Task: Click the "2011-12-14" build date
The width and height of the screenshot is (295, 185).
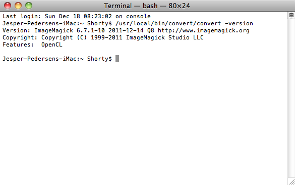Action: coord(126,30)
